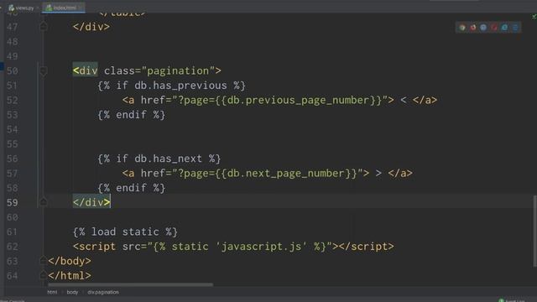Click the closing </div> on line 47
537x302 pixels.
(91, 26)
